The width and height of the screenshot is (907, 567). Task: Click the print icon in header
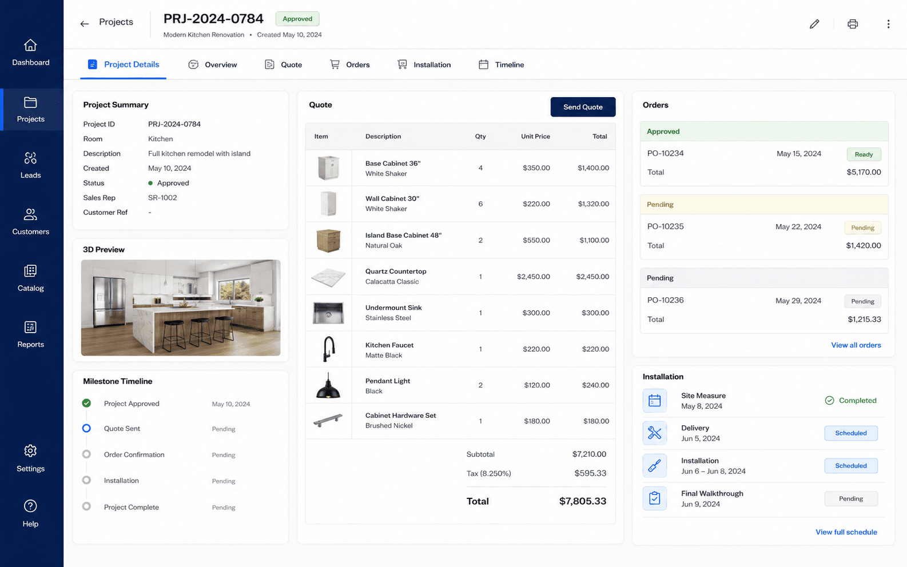click(853, 24)
